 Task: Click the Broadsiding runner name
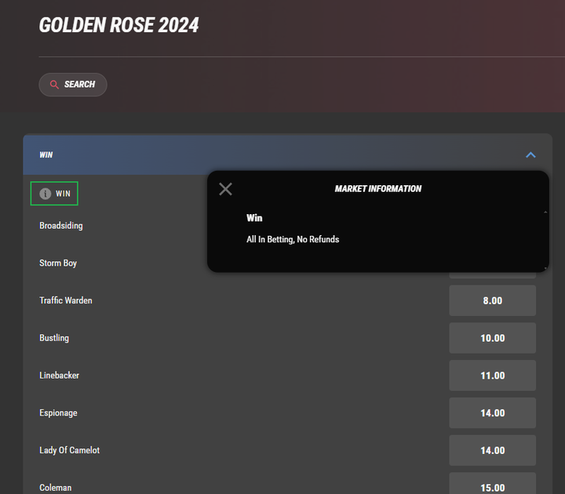click(x=61, y=226)
